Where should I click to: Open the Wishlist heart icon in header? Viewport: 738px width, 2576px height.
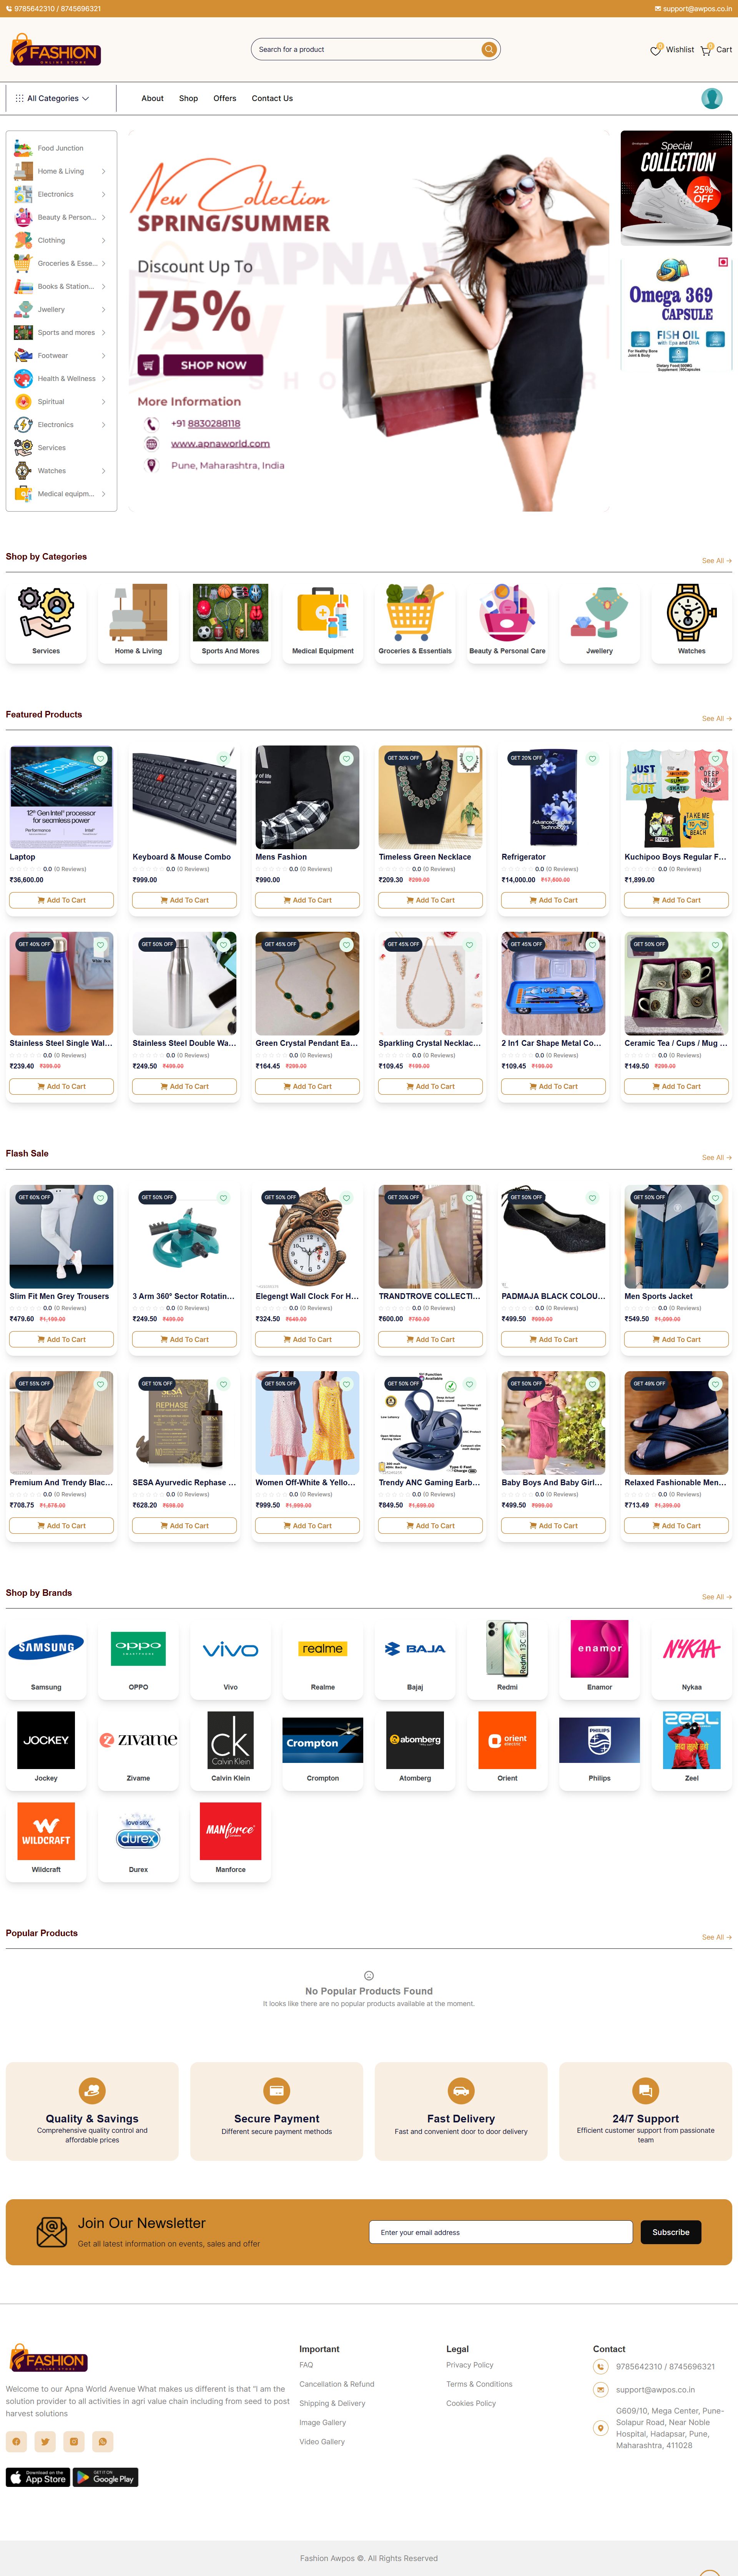click(x=656, y=49)
